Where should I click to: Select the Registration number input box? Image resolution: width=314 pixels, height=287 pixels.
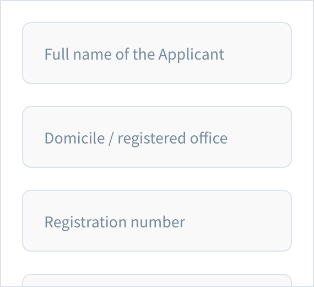(x=157, y=221)
